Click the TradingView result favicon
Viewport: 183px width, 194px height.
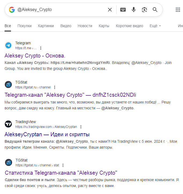point(8,124)
